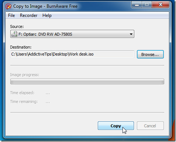Open the File menu

pos(11,15)
